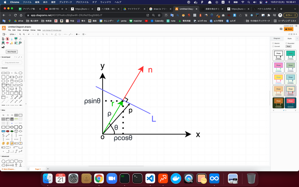Collapse the Misc shapes section

[x=3, y=110]
